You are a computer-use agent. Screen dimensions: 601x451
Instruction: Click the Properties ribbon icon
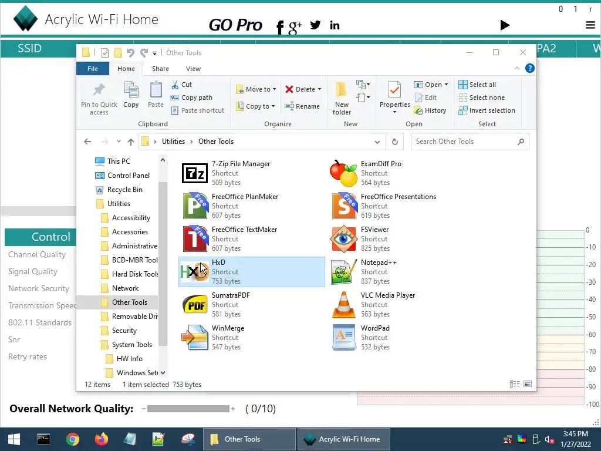pyautogui.click(x=394, y=90)
